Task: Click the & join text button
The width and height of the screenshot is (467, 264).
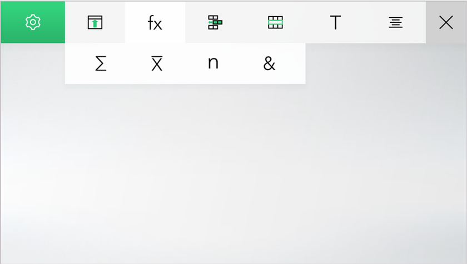Action: [269, 63]
